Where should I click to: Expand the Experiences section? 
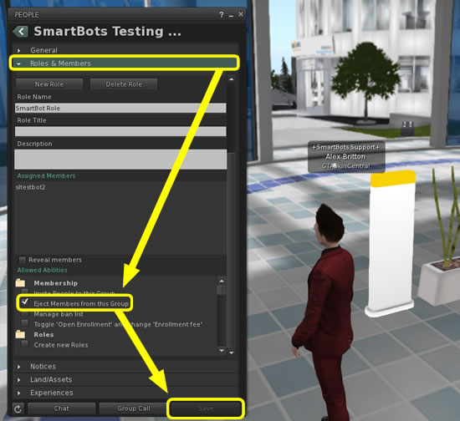click(125, 393)
